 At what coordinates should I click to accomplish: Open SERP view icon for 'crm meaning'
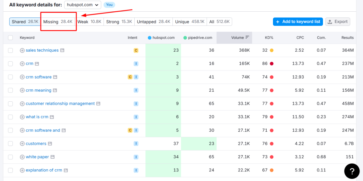[x=55, y=90]
